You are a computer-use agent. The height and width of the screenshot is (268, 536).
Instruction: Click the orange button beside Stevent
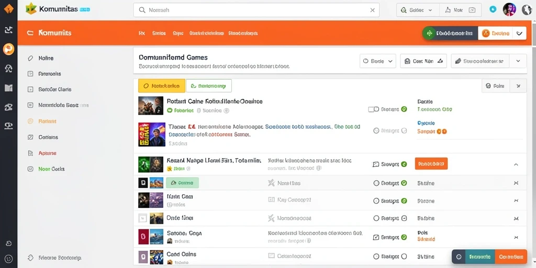click(x=431, y=164)
